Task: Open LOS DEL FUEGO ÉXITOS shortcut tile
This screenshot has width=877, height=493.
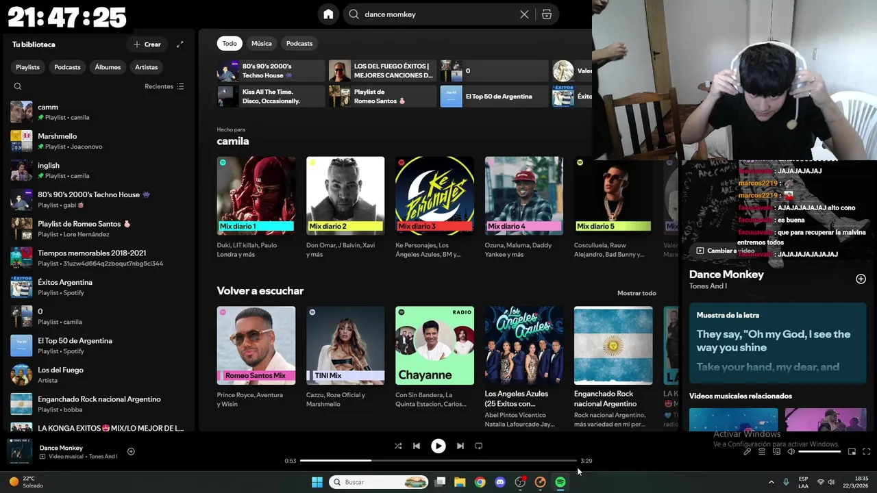Action: pos(382,71)
